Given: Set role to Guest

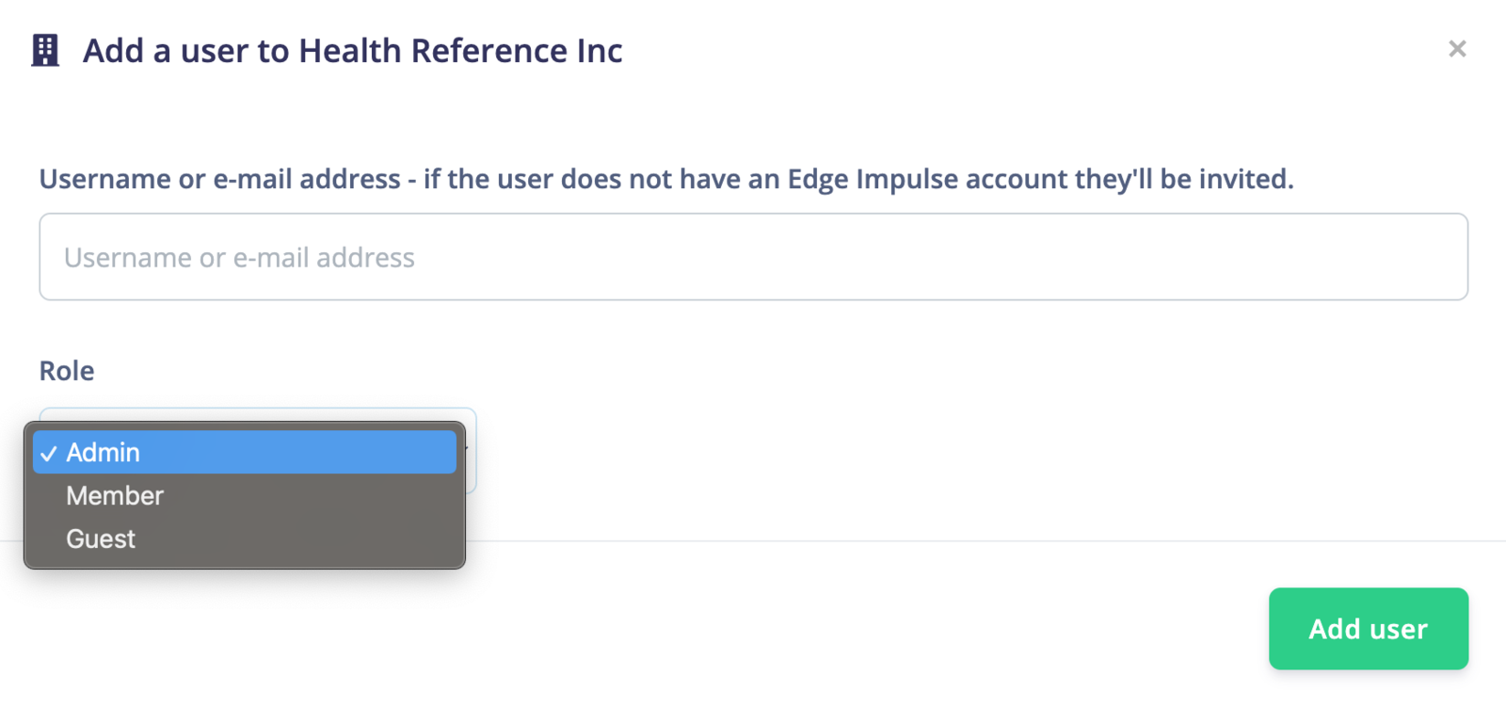Looking at the screenshot, I should tap(245, 538).
